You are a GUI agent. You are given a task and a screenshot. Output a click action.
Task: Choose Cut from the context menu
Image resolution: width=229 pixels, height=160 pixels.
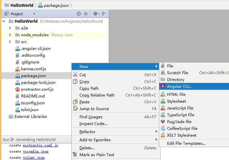click(x=115, y=75)
